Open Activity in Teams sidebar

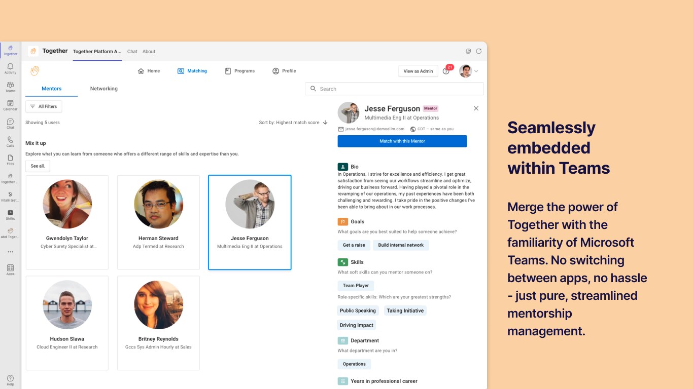coord(10,69)
